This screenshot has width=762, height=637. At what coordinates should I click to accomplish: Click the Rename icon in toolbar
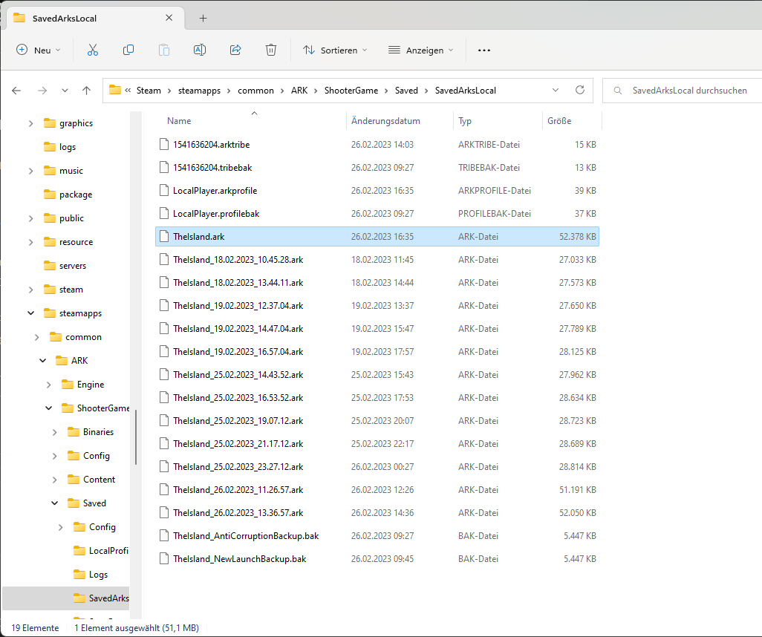pos(200,50)
